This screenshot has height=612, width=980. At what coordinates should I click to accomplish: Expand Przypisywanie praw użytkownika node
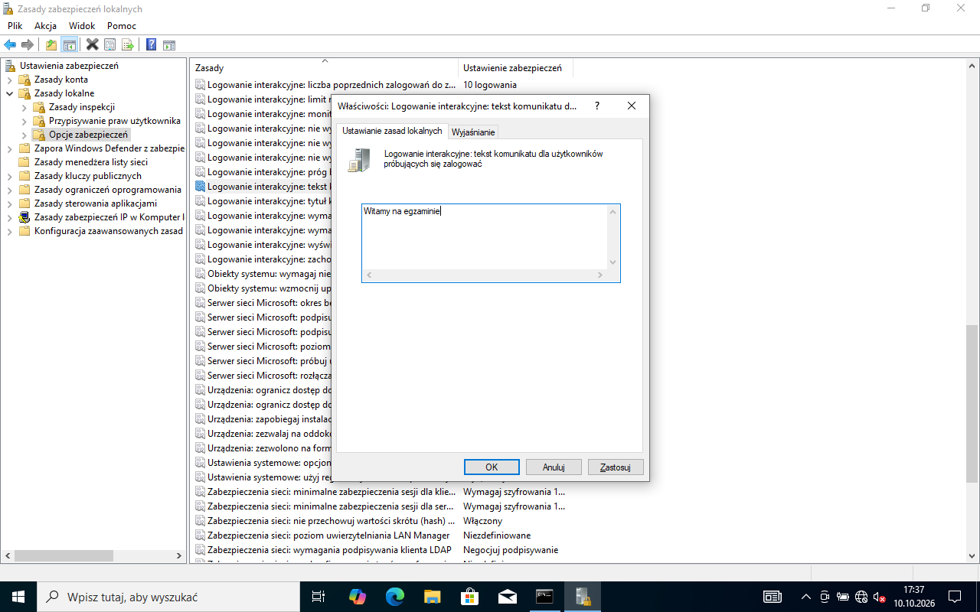[x=24, y=121]
